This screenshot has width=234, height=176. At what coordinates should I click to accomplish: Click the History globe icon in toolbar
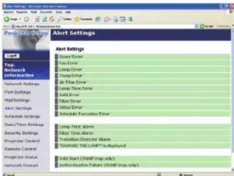pos(98,19)
